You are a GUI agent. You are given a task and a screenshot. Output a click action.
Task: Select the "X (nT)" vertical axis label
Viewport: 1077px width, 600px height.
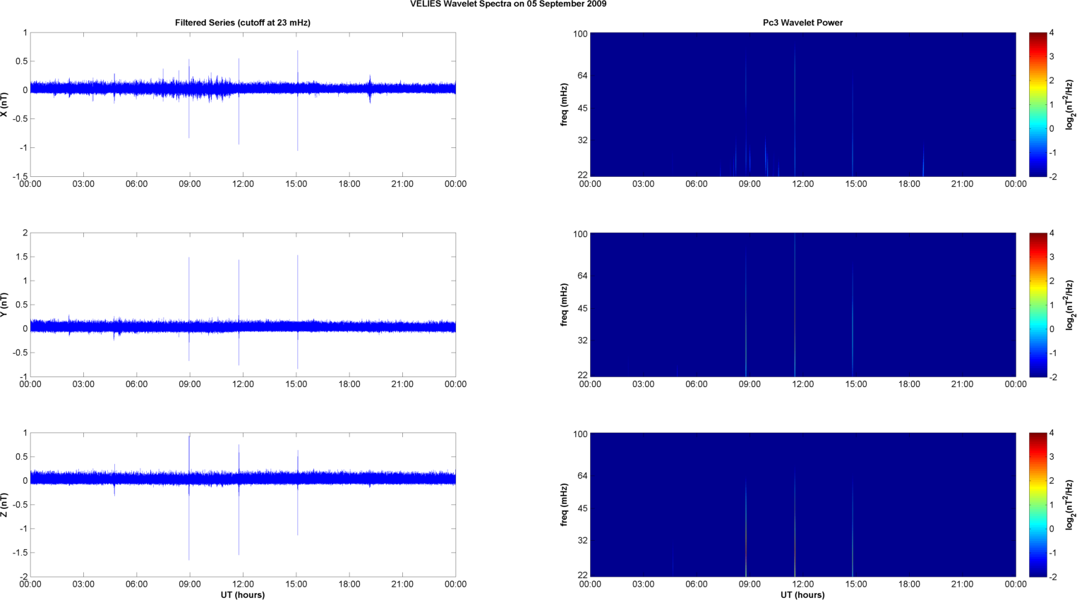pyautogui.click(x=4, y=104)
